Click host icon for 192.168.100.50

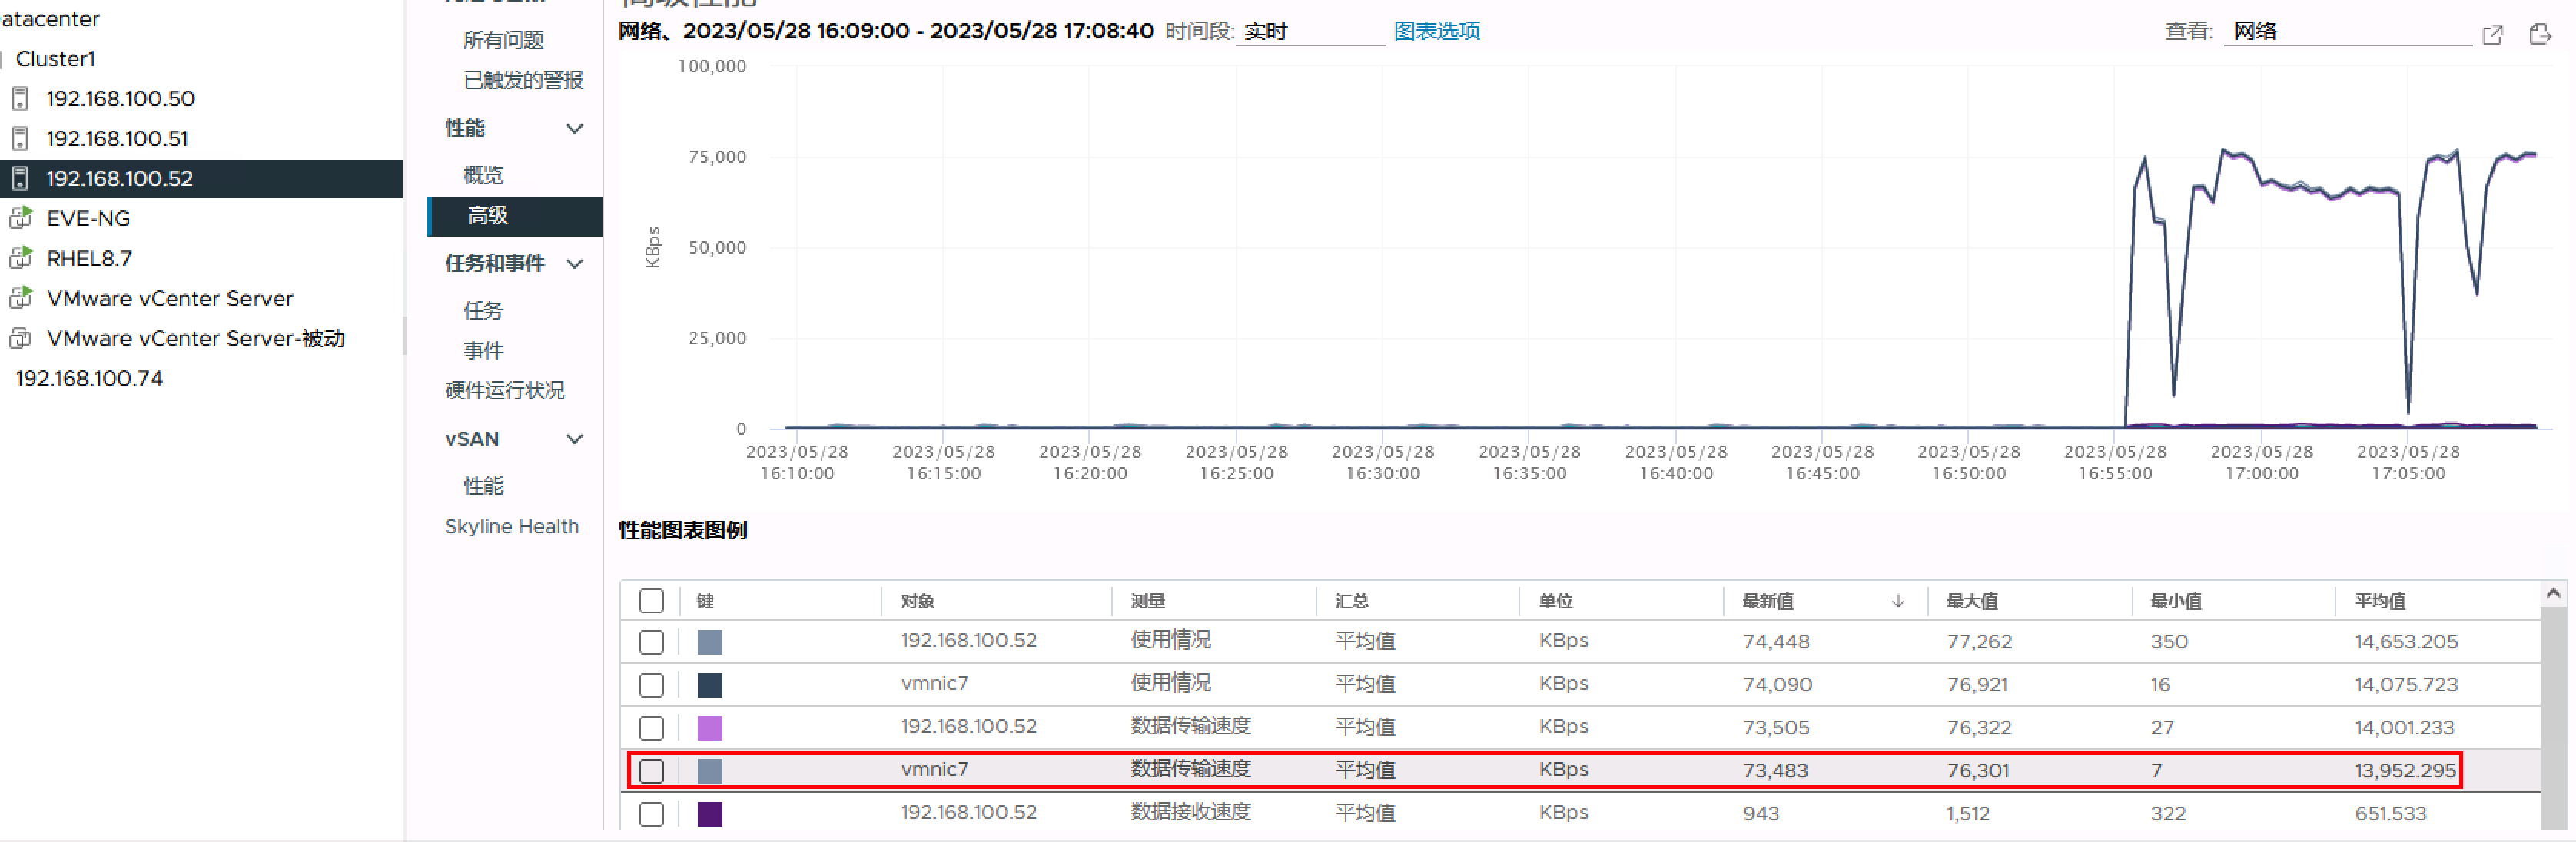[20, 98]
